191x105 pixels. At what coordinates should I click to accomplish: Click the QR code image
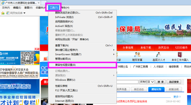pyautogui.click(x=27, y=58)
